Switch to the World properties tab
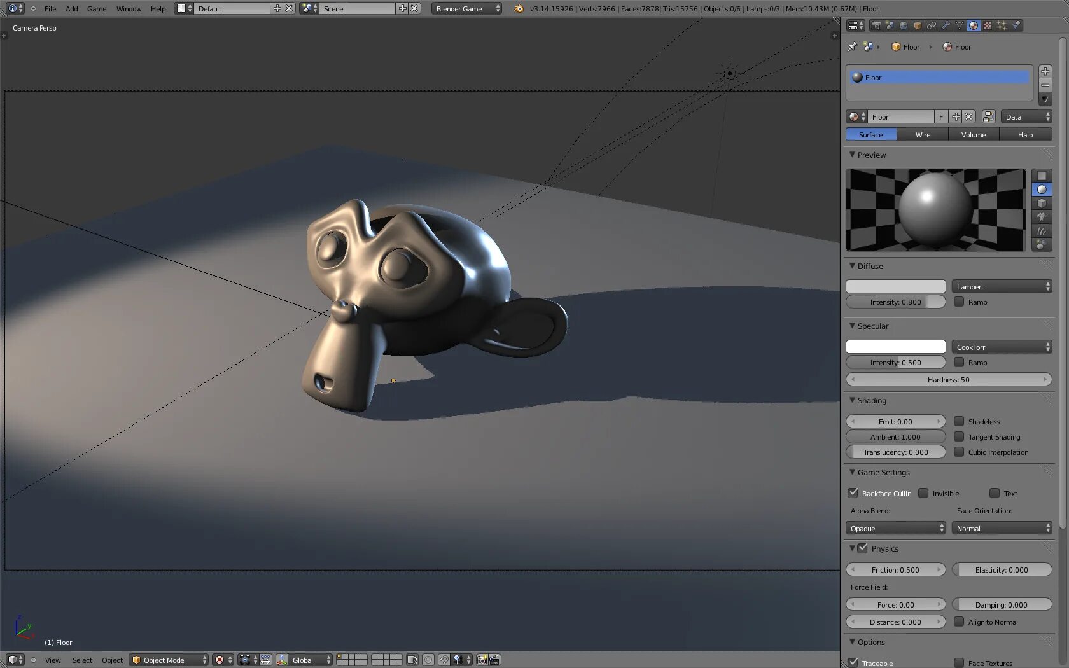1069x668 pixels. pyautogui.click(x=904, y=25)
